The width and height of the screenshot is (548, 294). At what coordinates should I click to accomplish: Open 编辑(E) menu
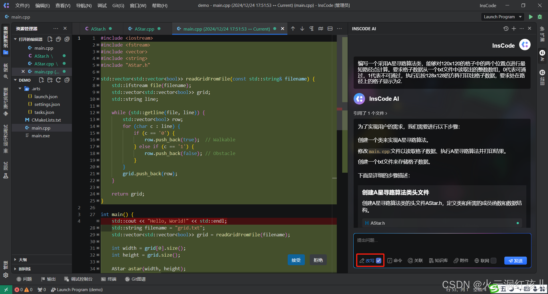pyautogui.click(x=43, y=5)
